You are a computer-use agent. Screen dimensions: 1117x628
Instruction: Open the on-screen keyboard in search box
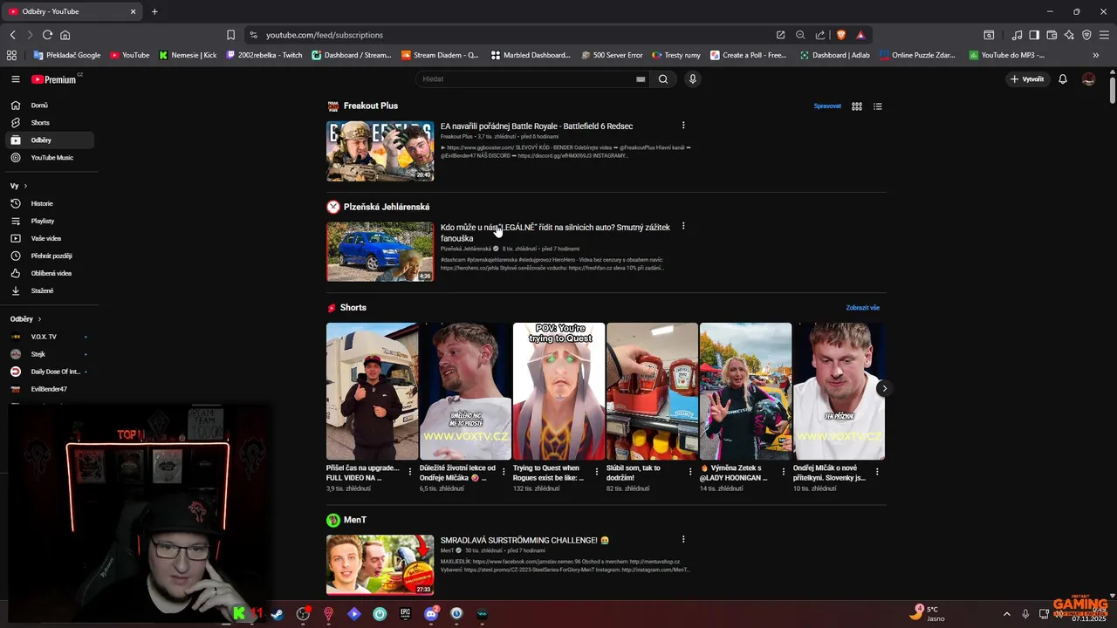tap(641, 79)
